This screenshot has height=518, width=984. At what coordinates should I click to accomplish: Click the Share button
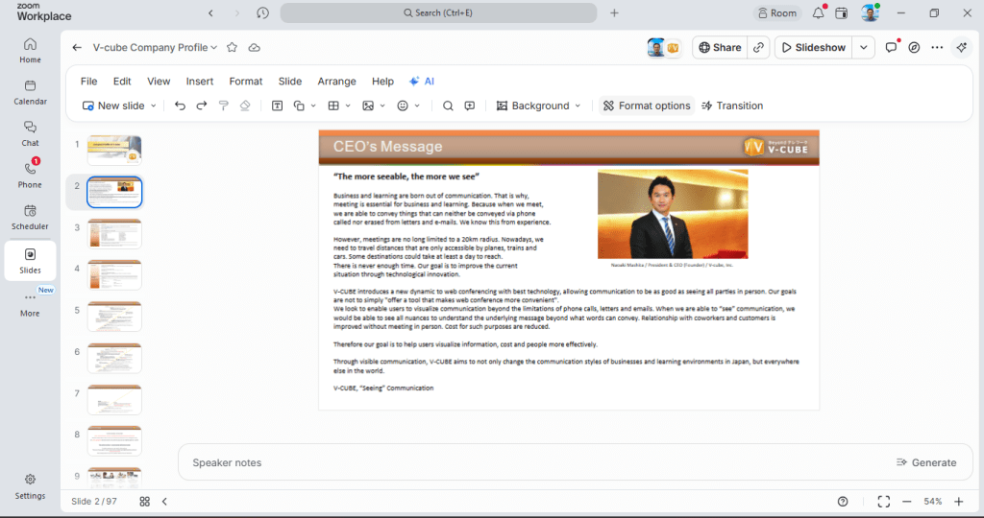720,48
